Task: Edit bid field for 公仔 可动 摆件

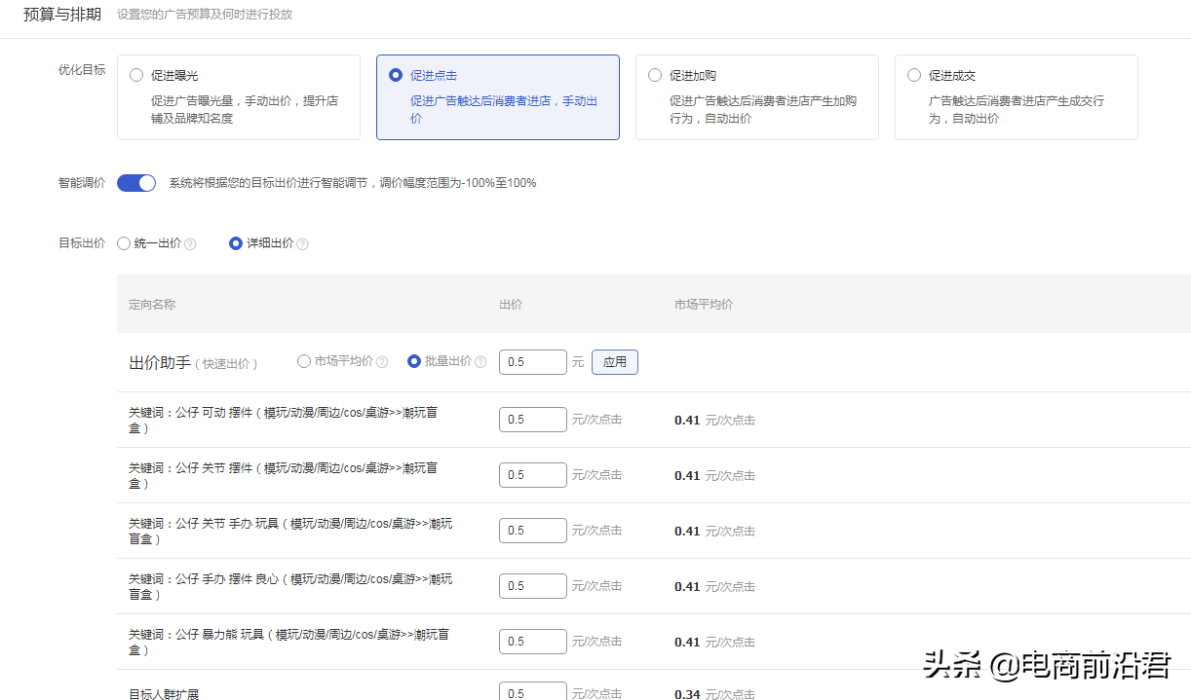Action: (533, 420)
